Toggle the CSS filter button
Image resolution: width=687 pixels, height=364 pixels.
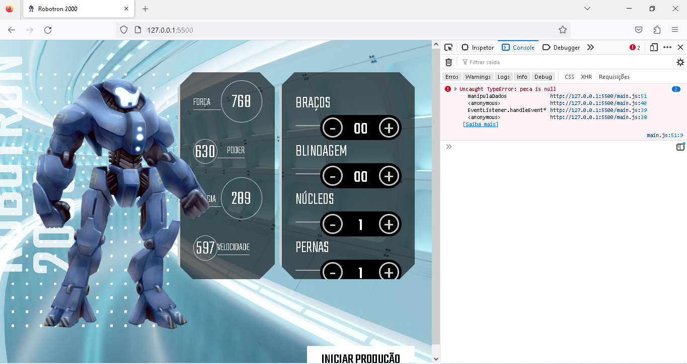coord(569,77)
